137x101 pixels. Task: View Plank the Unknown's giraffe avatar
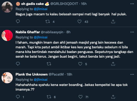(7, 78)
